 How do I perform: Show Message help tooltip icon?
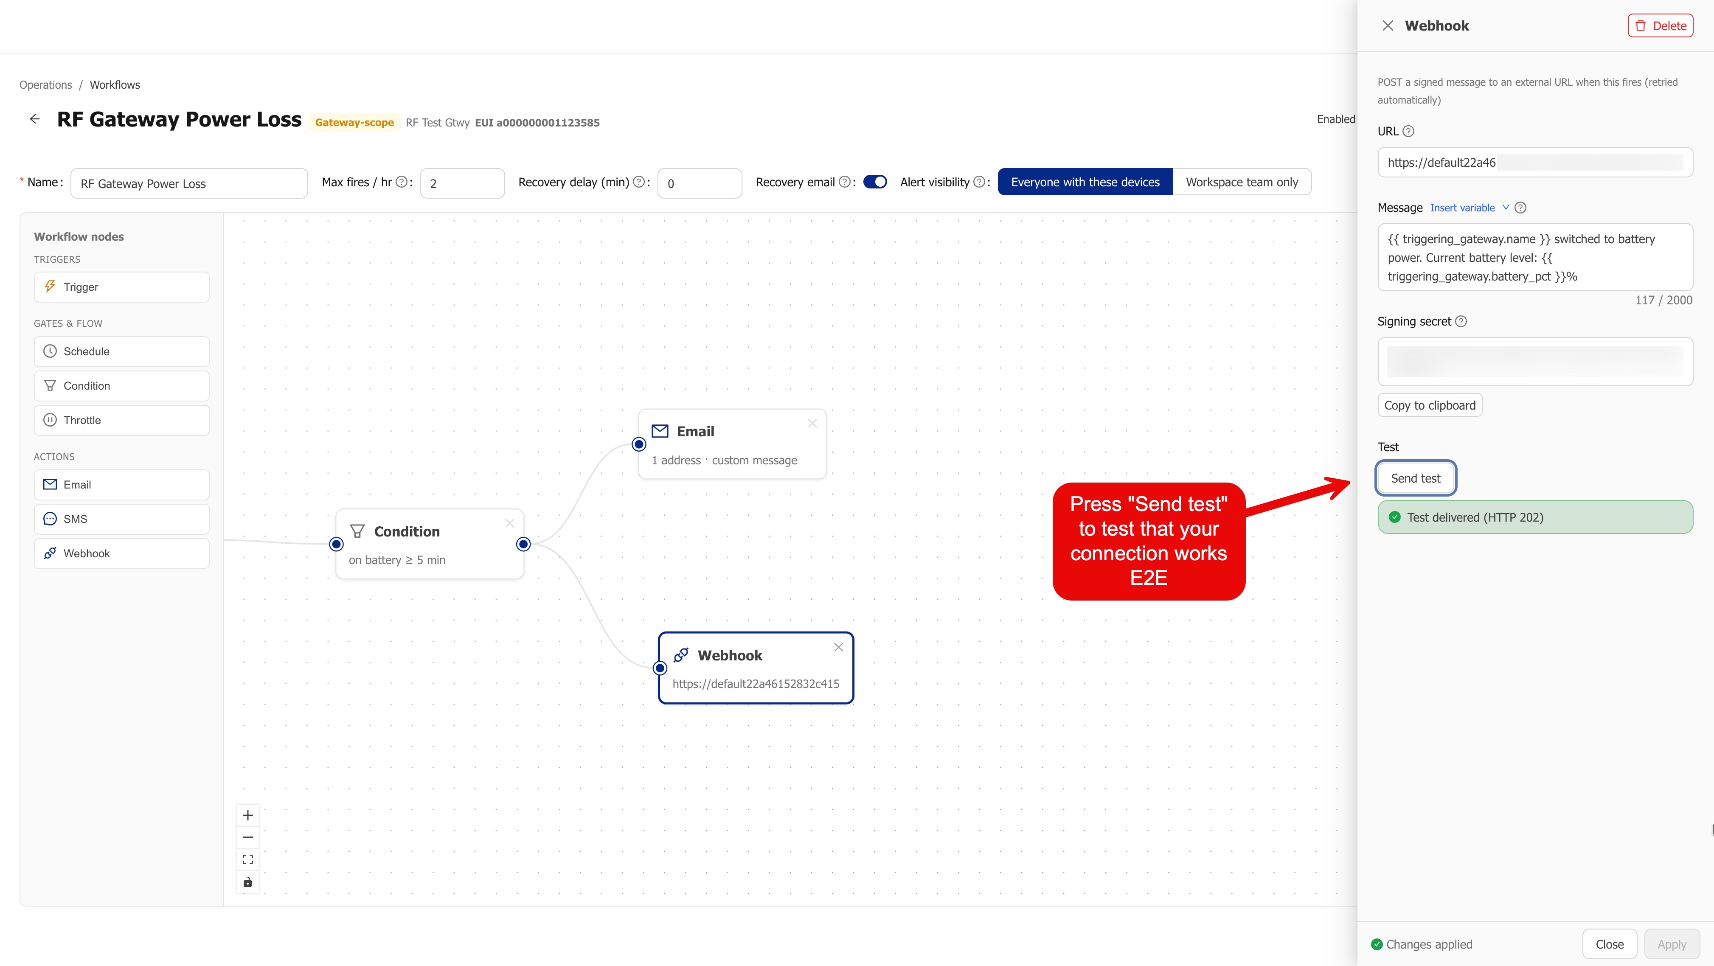click(1520, 208)
